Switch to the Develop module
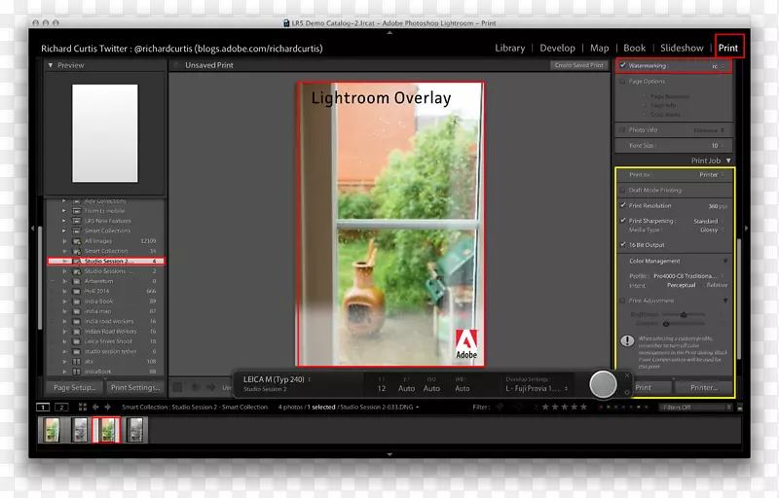Screen dimensions: 779x498 click(x=557, y=48)
